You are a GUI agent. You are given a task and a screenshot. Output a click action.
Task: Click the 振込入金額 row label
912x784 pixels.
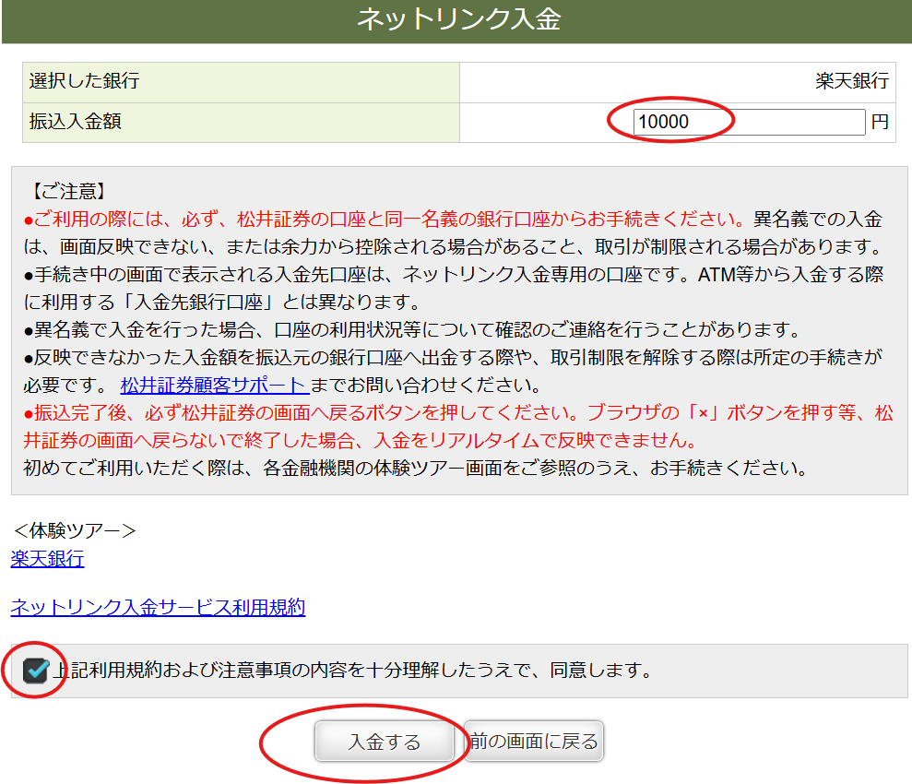click(76, 122)
